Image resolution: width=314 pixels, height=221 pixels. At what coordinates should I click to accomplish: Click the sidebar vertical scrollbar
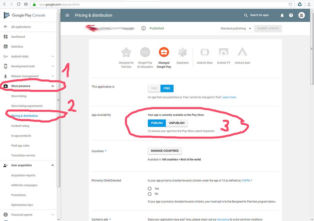pos(59,100)
